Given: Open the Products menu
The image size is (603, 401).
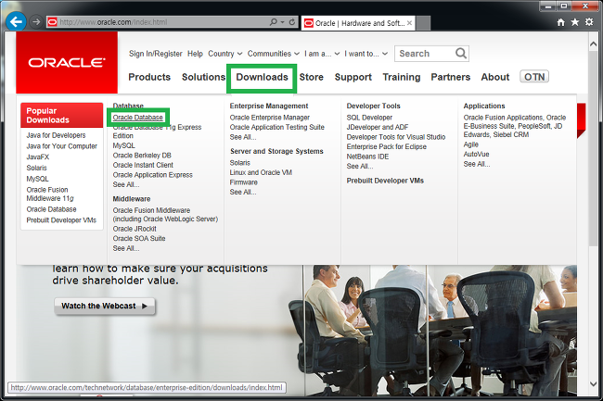Looking at the screenshot, I should (149, 77).
